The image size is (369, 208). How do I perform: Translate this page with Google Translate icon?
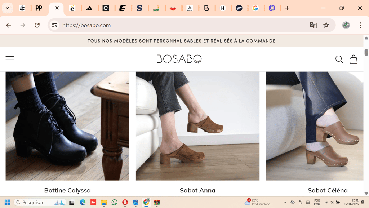[313, 25]
